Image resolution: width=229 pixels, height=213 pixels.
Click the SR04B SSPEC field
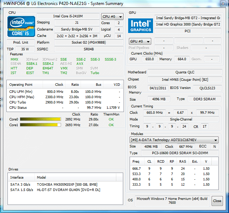[89, 49]
